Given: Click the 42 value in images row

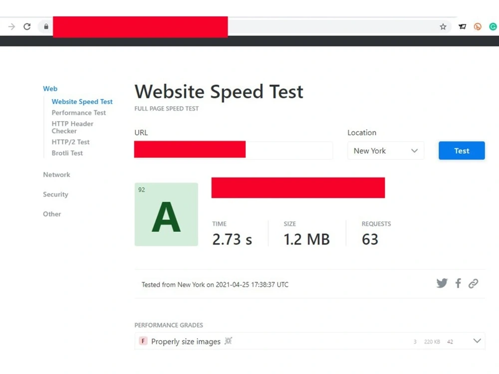Looking at the screenshot, I should click(x=450, y=342).
